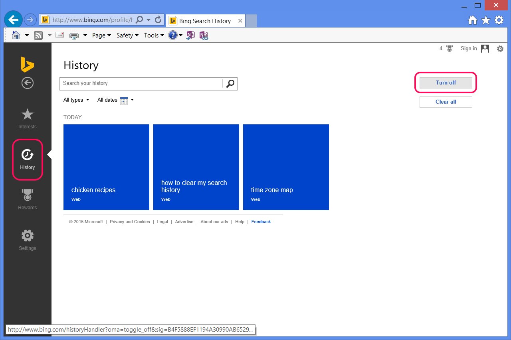Click the Clear all button

(x=446, y=102)
